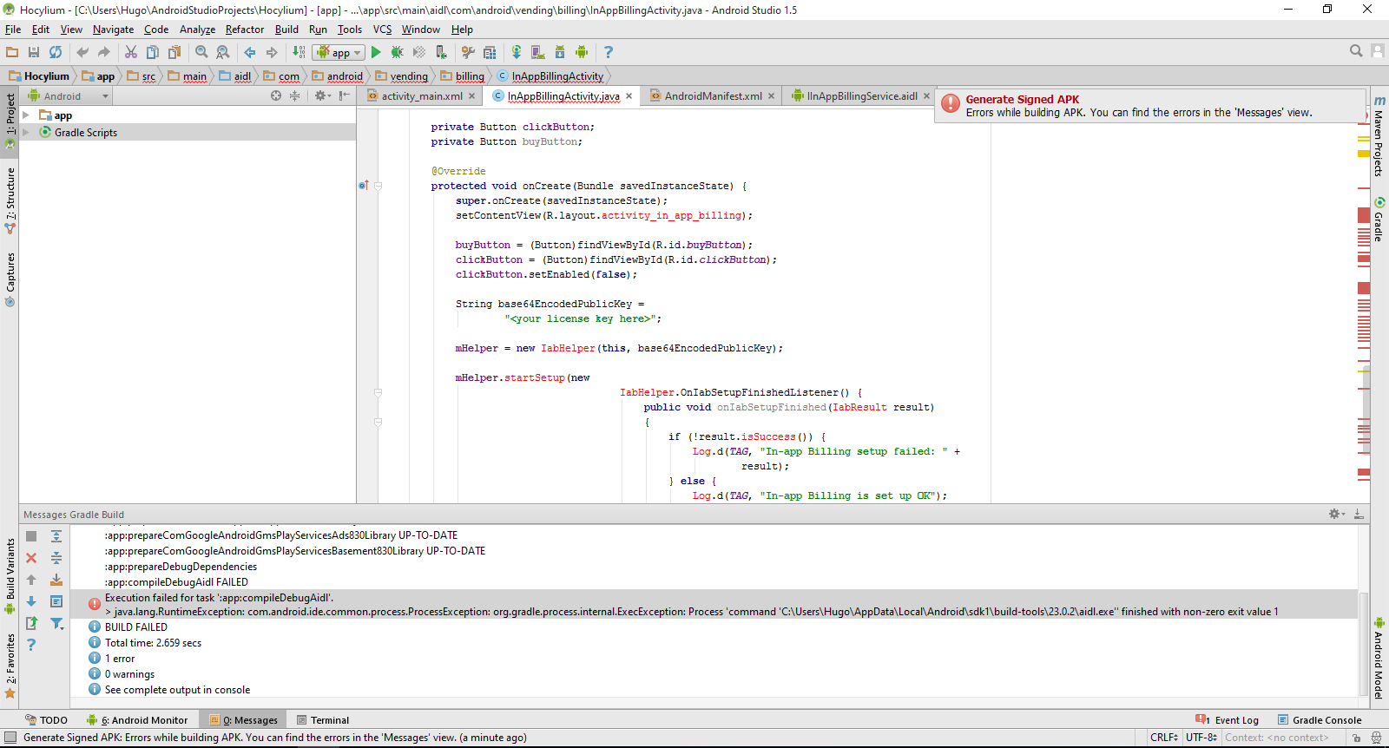Open the Terminal tool window button
1389x748 pixels.
click(x=323, y=720)
